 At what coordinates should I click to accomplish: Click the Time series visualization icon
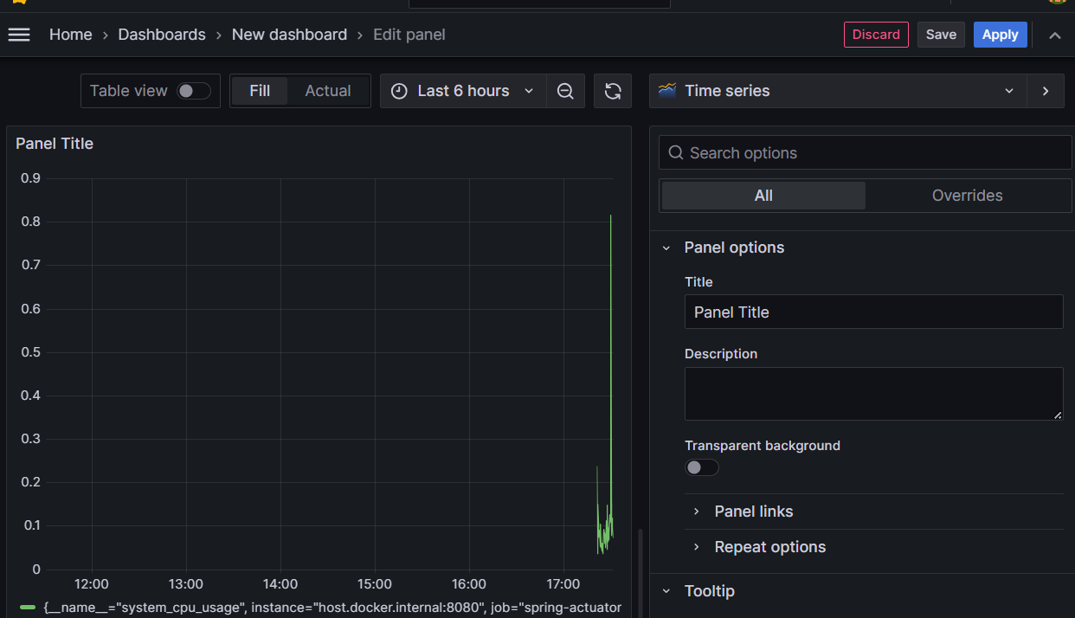[x=666, y=90]
